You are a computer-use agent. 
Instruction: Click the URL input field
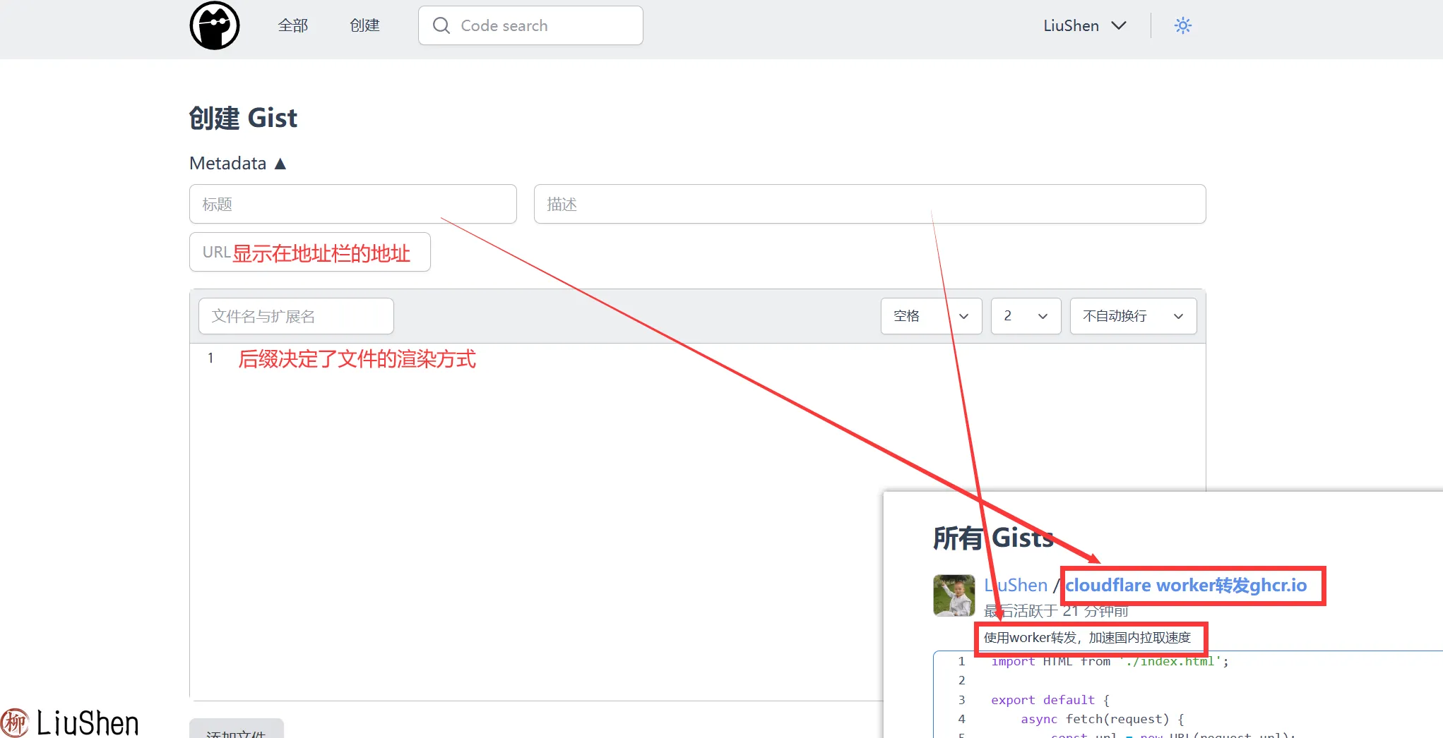point(309,253)
